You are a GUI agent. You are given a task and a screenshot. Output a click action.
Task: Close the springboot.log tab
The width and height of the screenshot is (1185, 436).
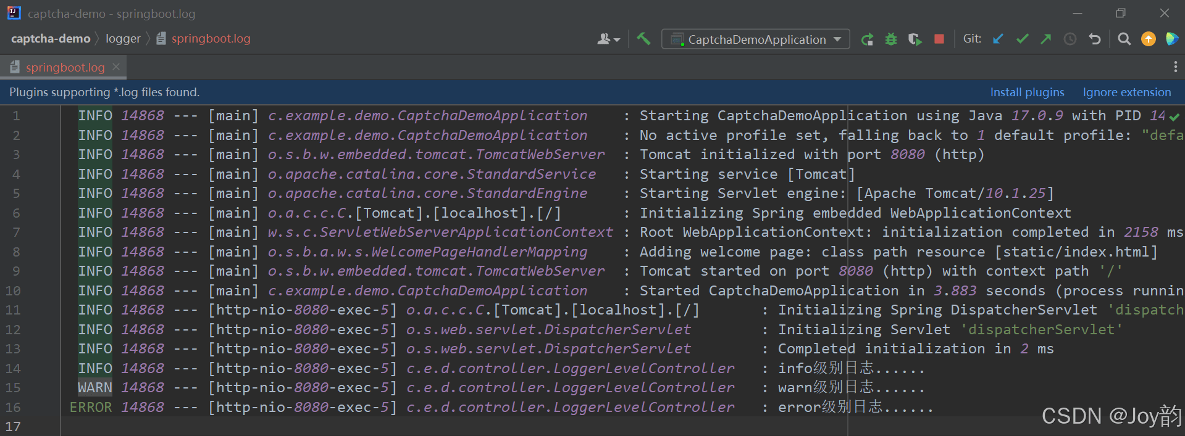116,67
